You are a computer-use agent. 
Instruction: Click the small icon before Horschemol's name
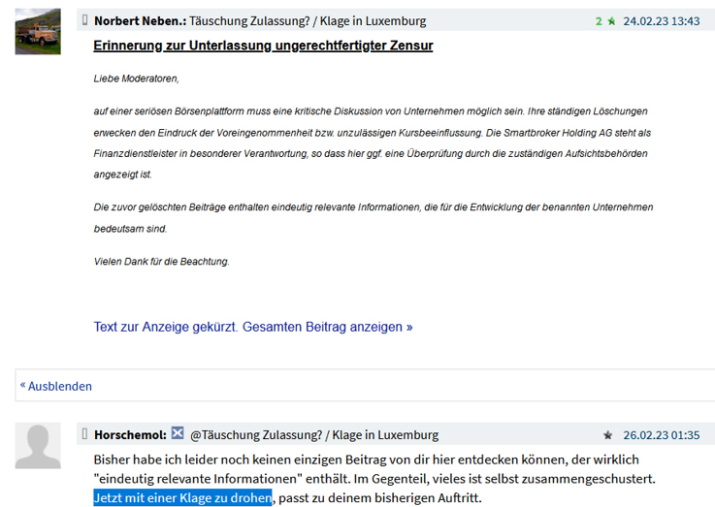(x=85, y=434)
